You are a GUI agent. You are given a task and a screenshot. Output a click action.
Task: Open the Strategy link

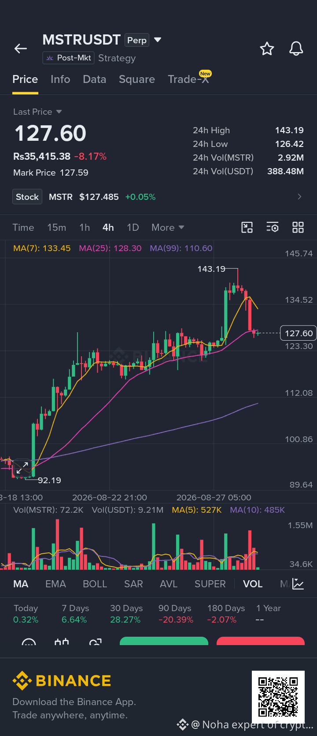point(117,58)
